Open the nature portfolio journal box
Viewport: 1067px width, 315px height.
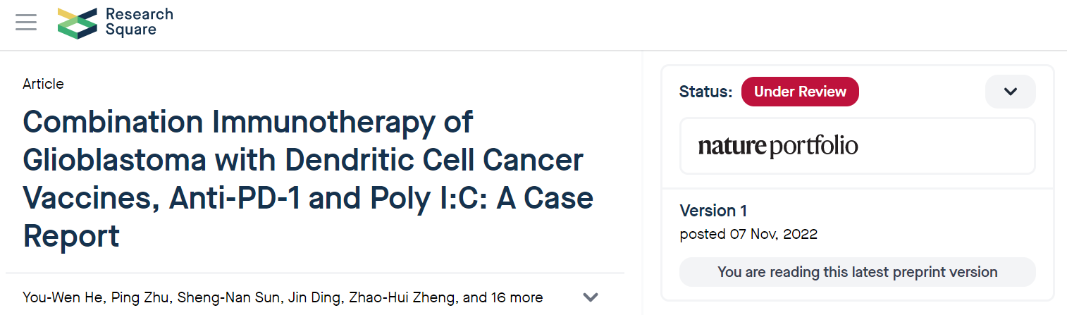tap(857, 146)
